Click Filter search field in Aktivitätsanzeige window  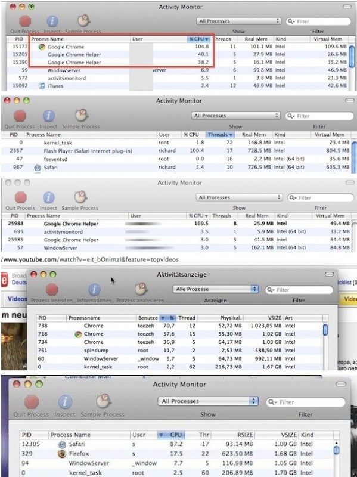(299, 290)
